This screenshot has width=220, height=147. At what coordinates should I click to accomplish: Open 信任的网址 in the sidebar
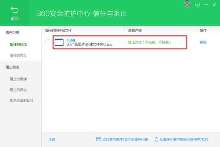pyautogui.click(x=18, y=55)
